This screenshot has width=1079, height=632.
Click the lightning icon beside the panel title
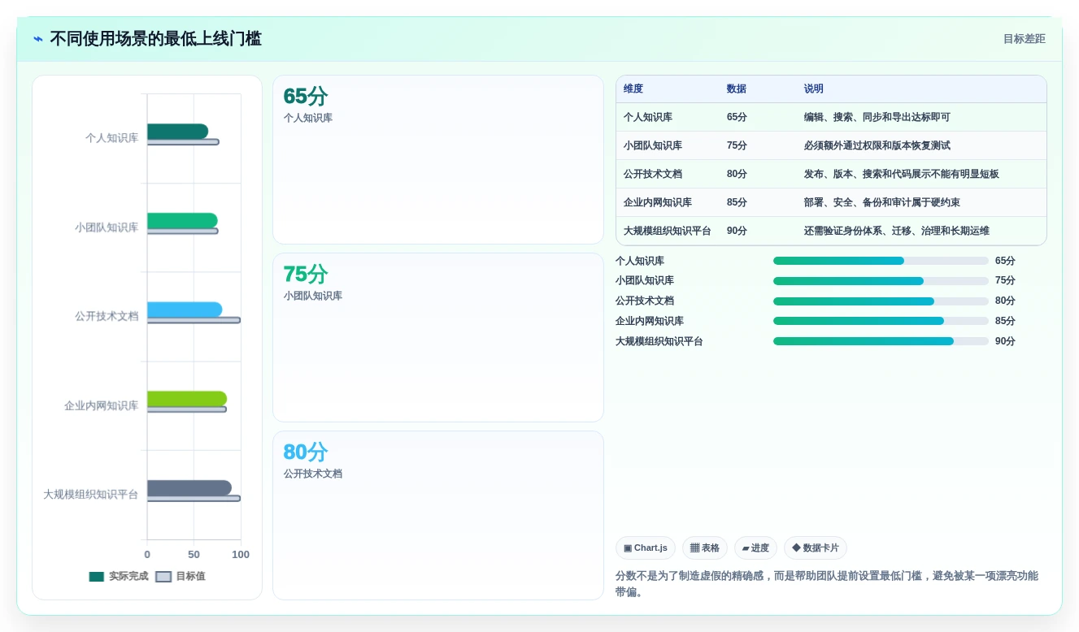click(38, 39)
